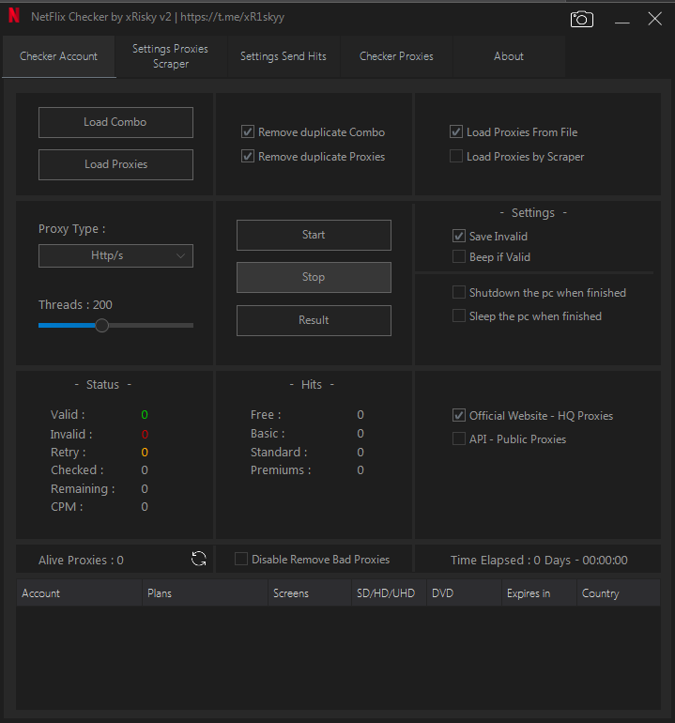The image size is (675, 723).
Task: Check Disable Remove Bad Proxies
Action: click(x=241, y=560)
